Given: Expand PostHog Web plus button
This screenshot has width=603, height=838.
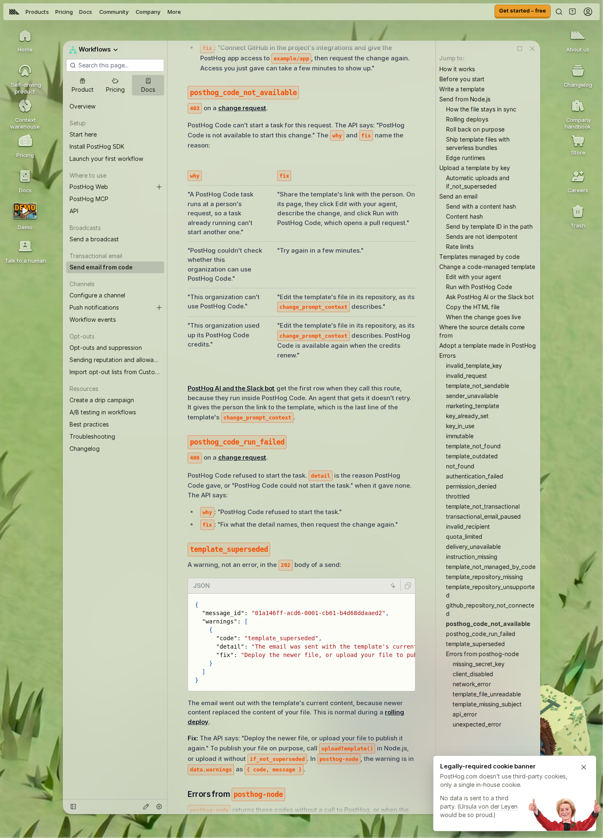Looking at the screenshot, I should click(x=159, y=187).
